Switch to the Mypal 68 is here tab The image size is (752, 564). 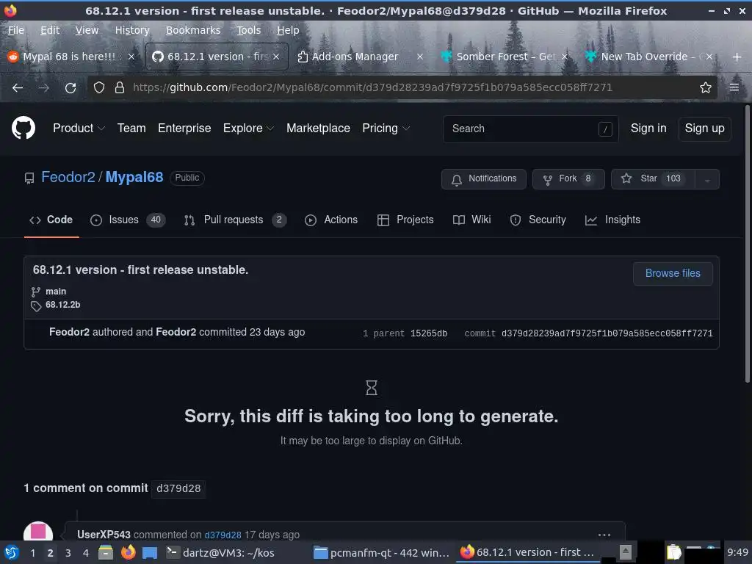click(70, 57)
